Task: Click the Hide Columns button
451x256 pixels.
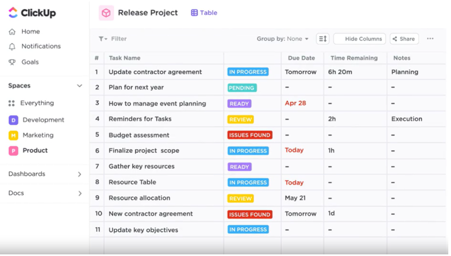Action: pyautogui.click(x=359, y=39)
